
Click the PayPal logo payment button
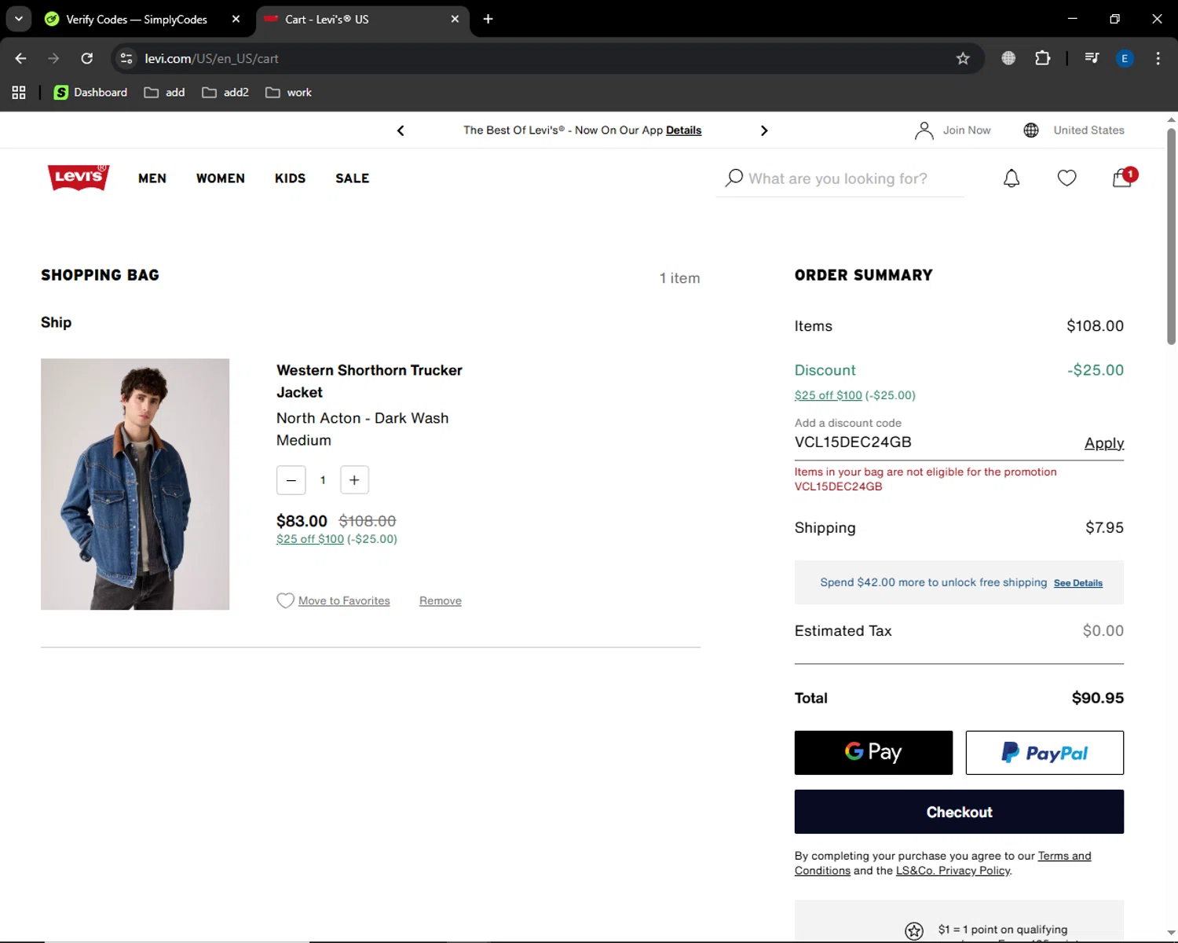tap(1044, 753)
